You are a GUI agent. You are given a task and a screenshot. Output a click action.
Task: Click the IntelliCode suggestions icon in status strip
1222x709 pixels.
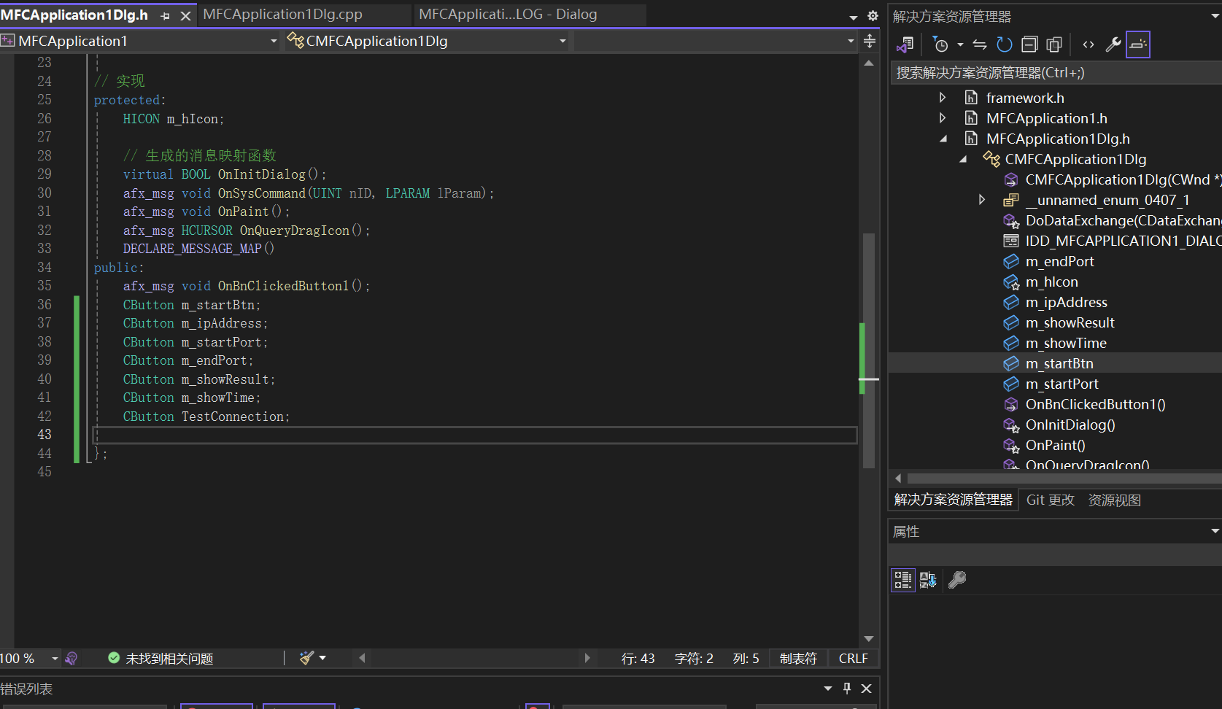pos(71,659)
